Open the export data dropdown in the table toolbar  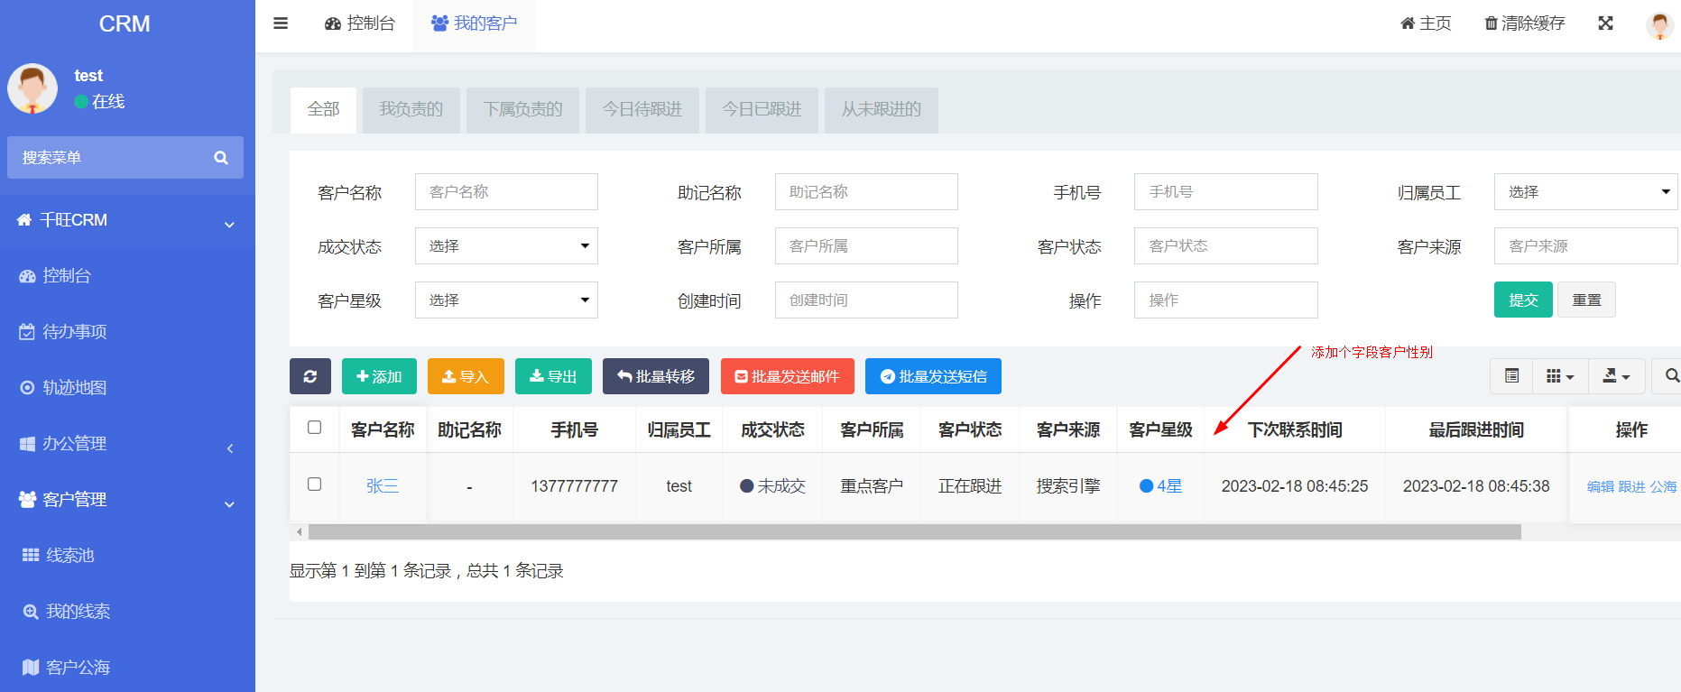[1616, 376]
